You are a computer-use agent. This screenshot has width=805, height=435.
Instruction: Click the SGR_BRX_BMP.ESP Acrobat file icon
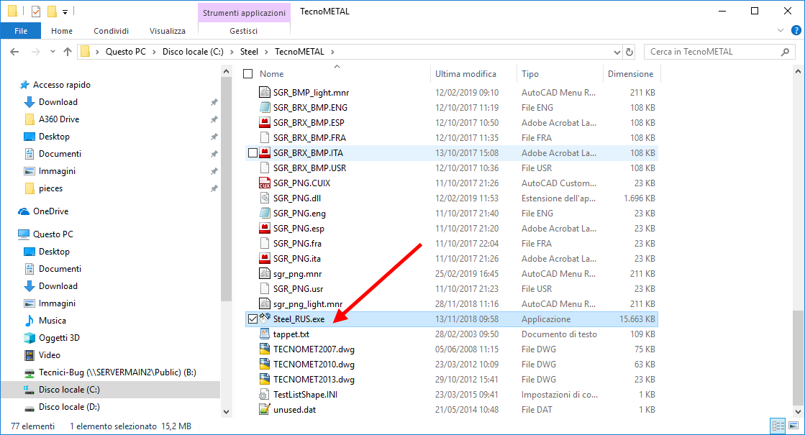265,123
